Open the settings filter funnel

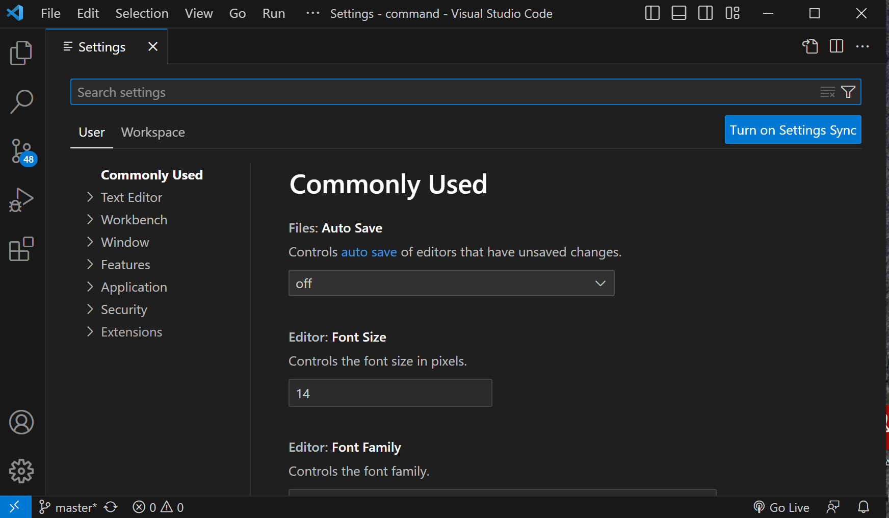848,92
